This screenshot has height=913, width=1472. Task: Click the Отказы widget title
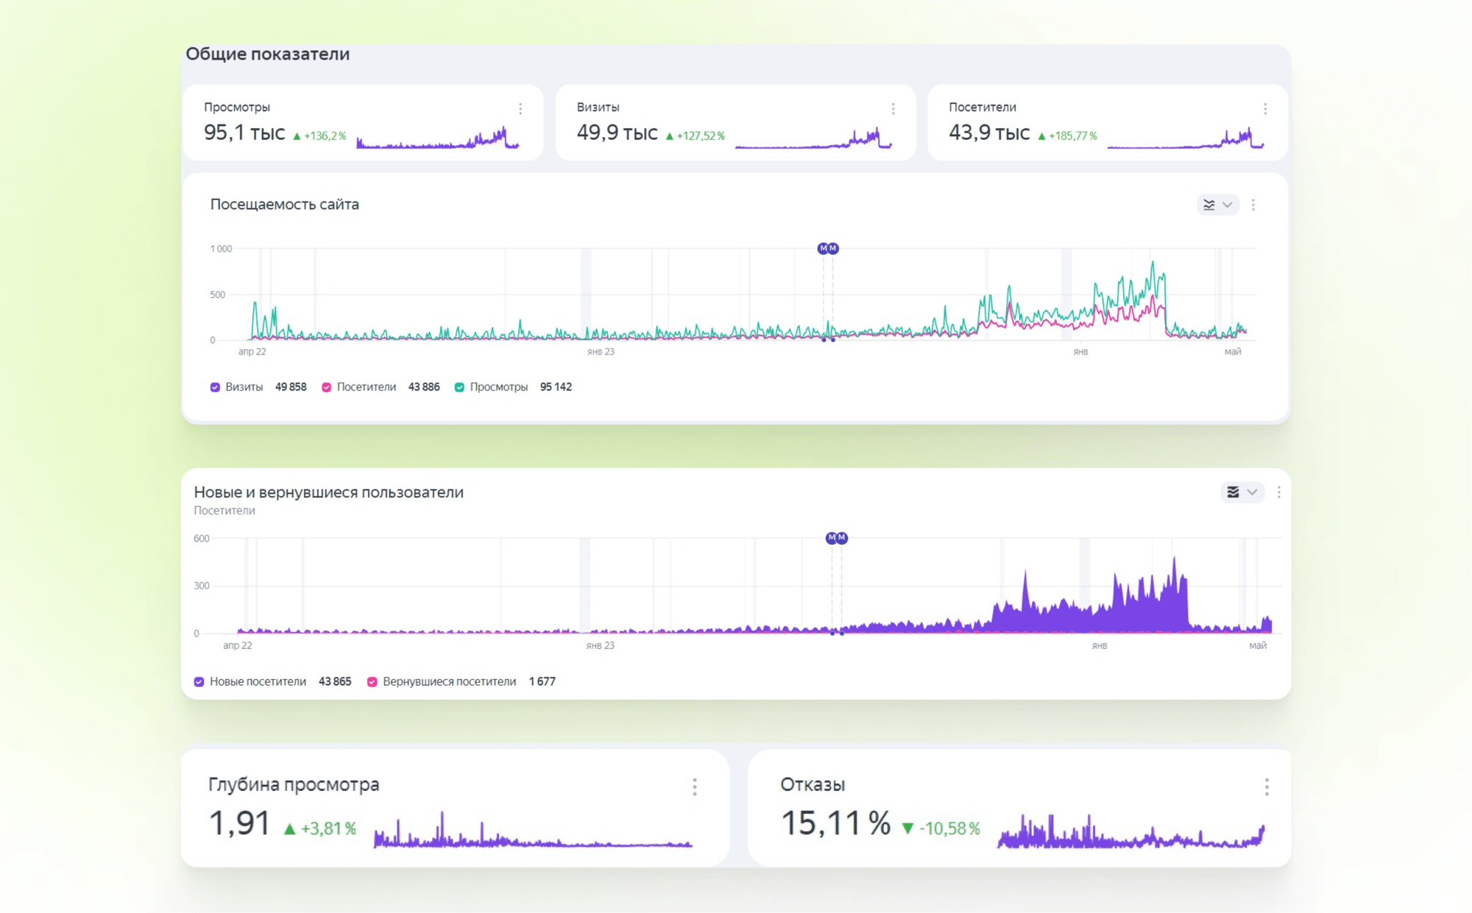tap(813, 785)
